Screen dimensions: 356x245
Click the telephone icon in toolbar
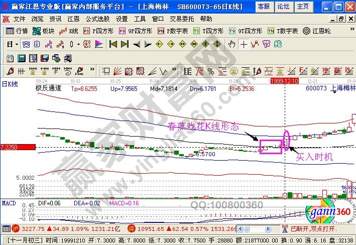tap(26, 44)
